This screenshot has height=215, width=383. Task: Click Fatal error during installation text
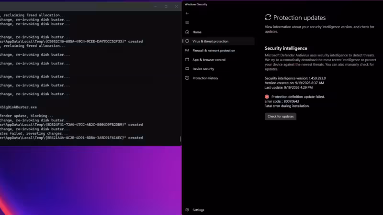pyautogui.click(x=287, y=106)
